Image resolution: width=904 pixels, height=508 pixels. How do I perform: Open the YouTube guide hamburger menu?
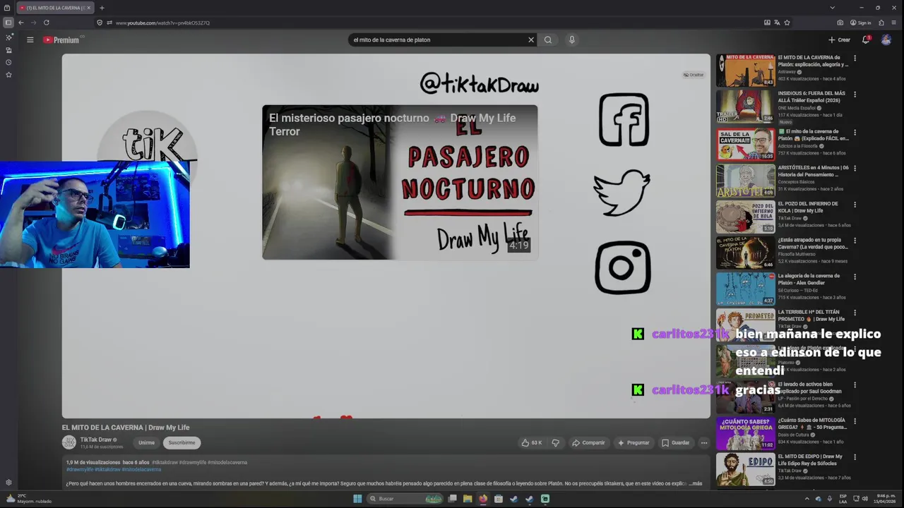tap(30, 40)
